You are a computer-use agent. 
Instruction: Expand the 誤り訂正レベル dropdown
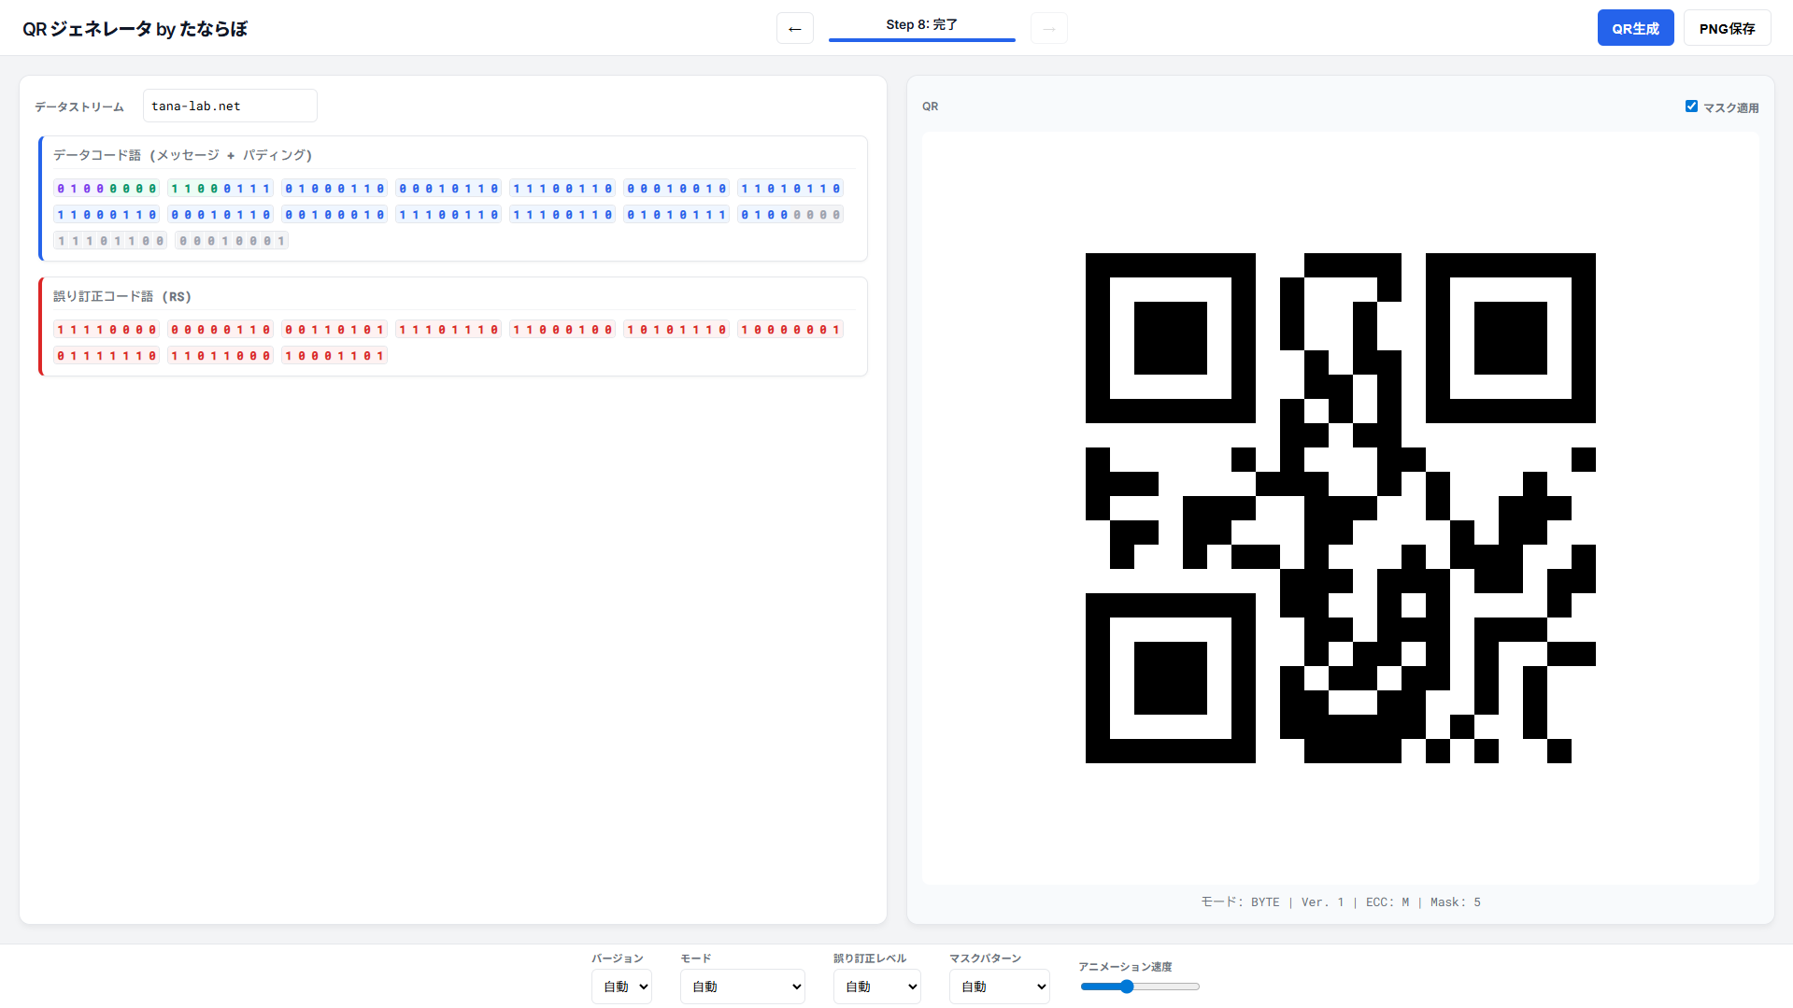point(876,987)
